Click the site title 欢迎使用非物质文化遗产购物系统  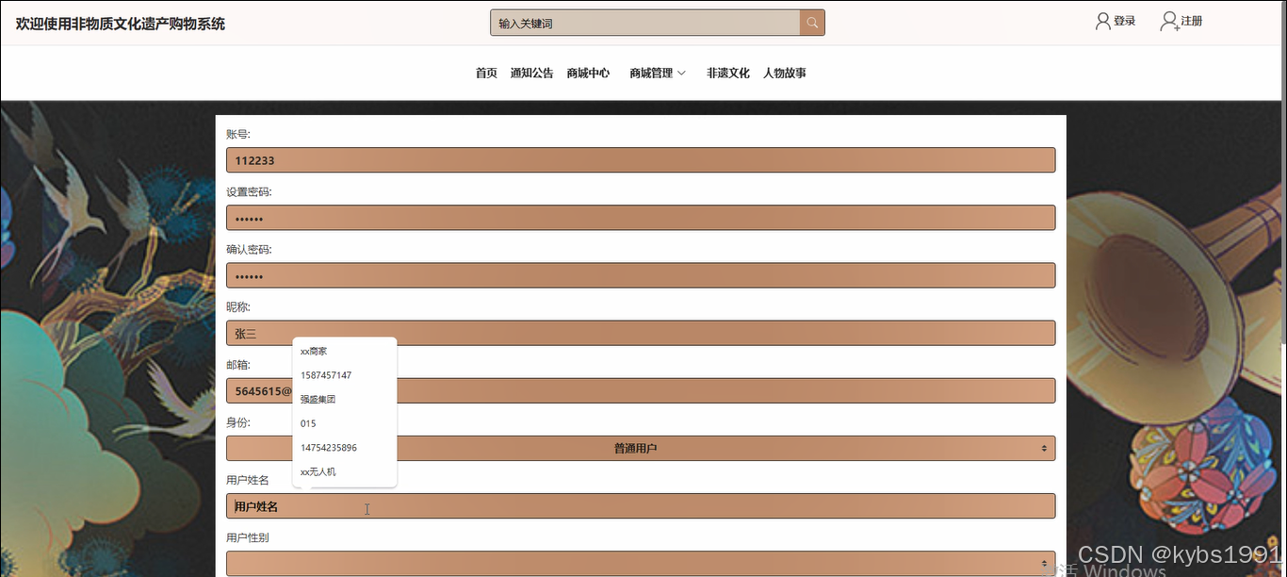121,24
